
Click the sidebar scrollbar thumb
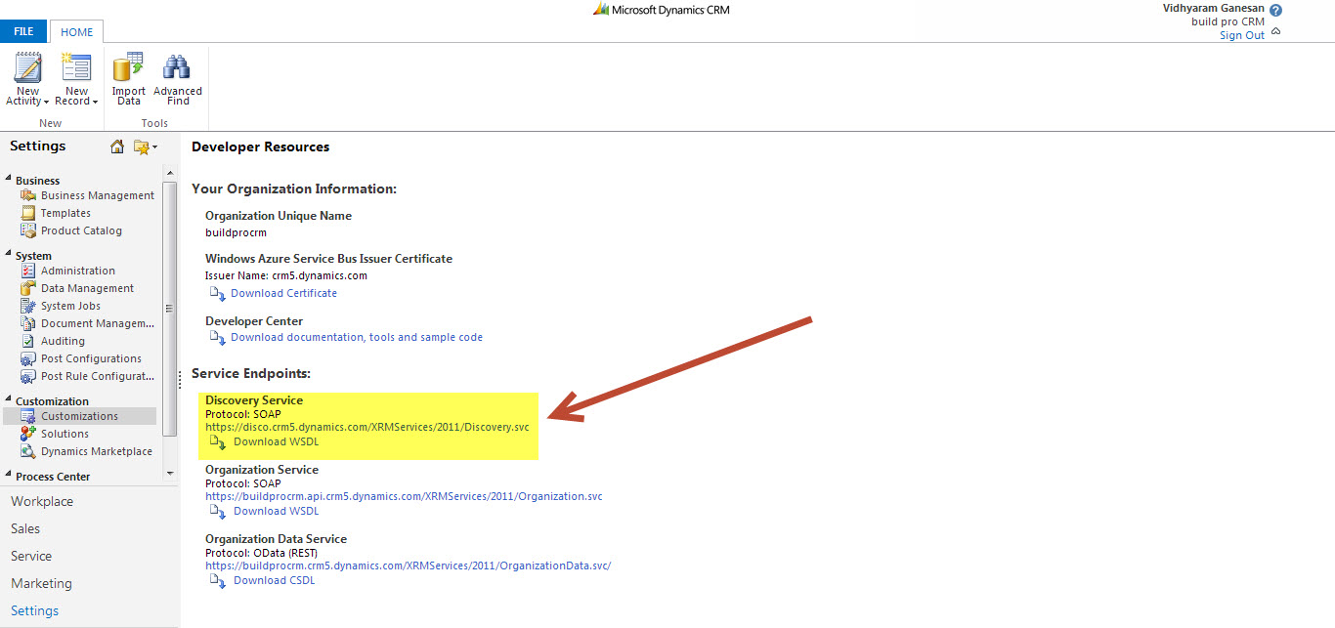[x=170, y=309]
